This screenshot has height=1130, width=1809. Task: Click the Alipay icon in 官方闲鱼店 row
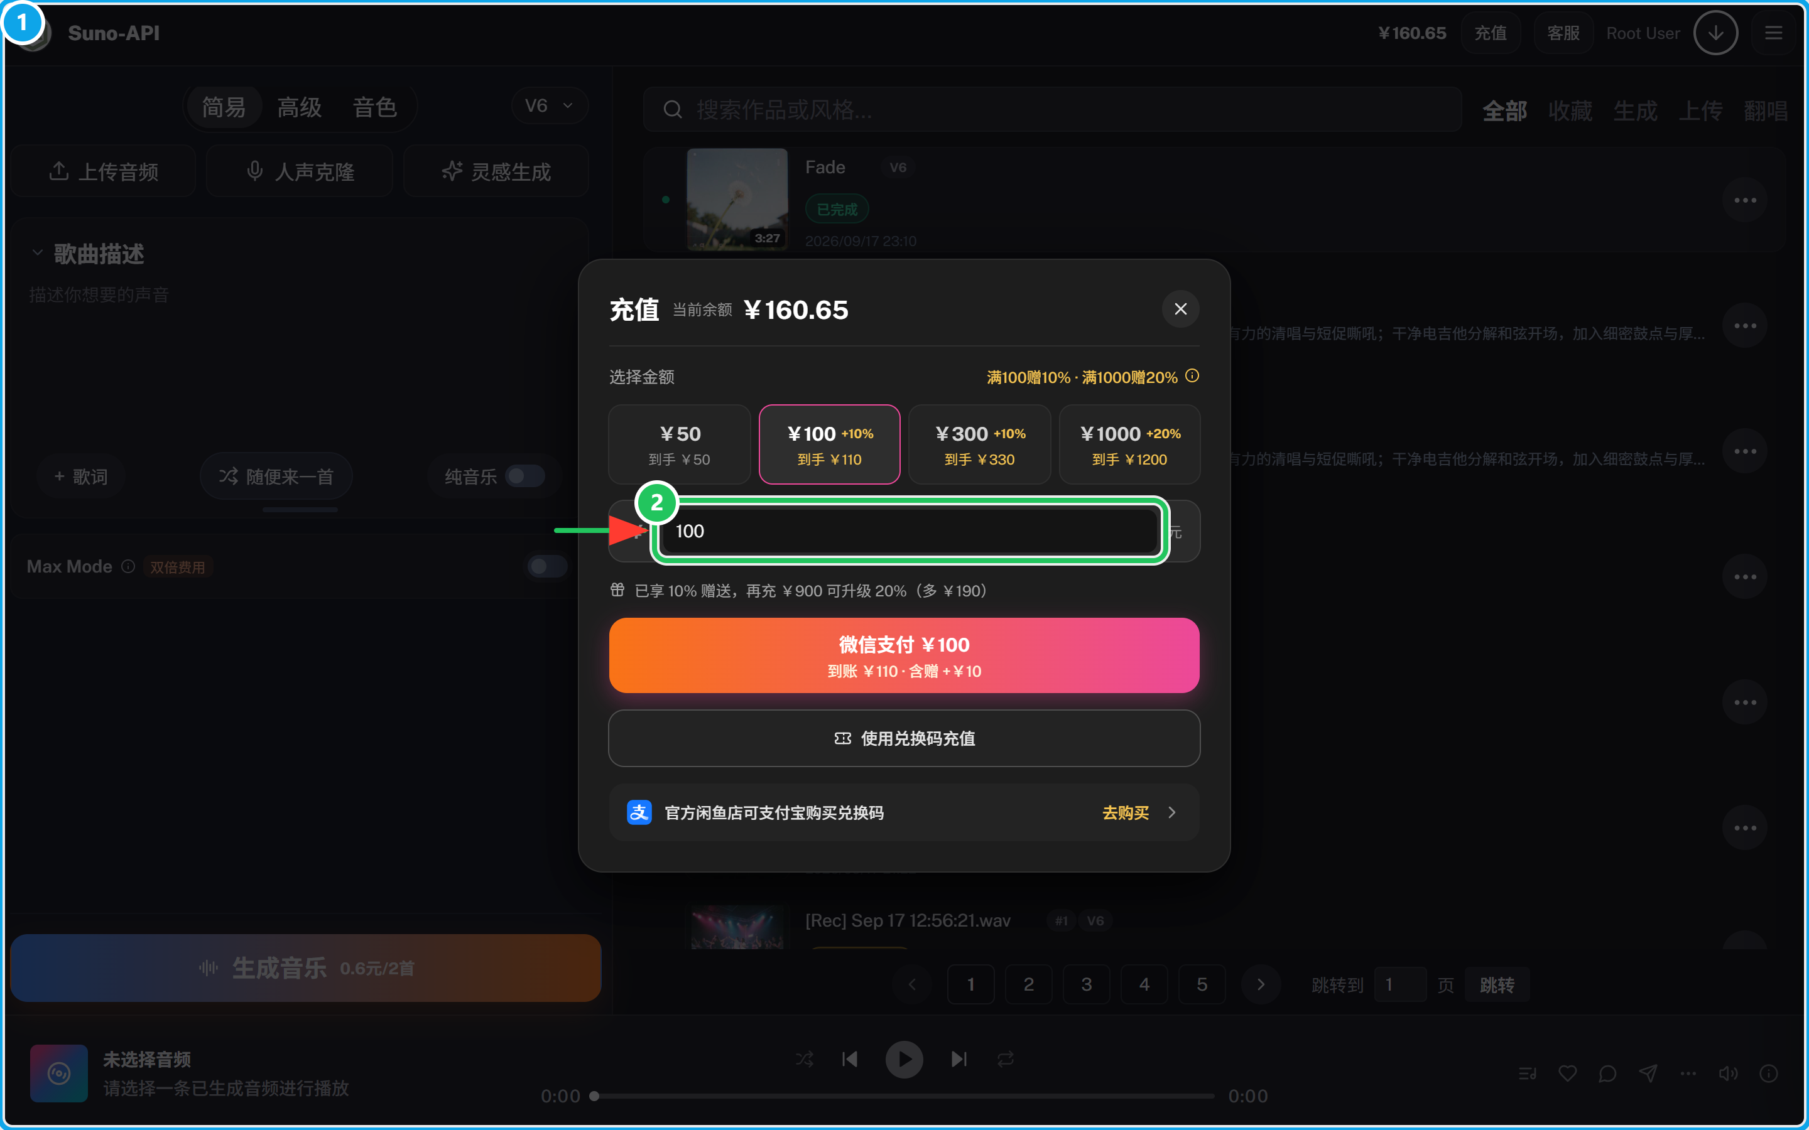click(x=639, y=813)
